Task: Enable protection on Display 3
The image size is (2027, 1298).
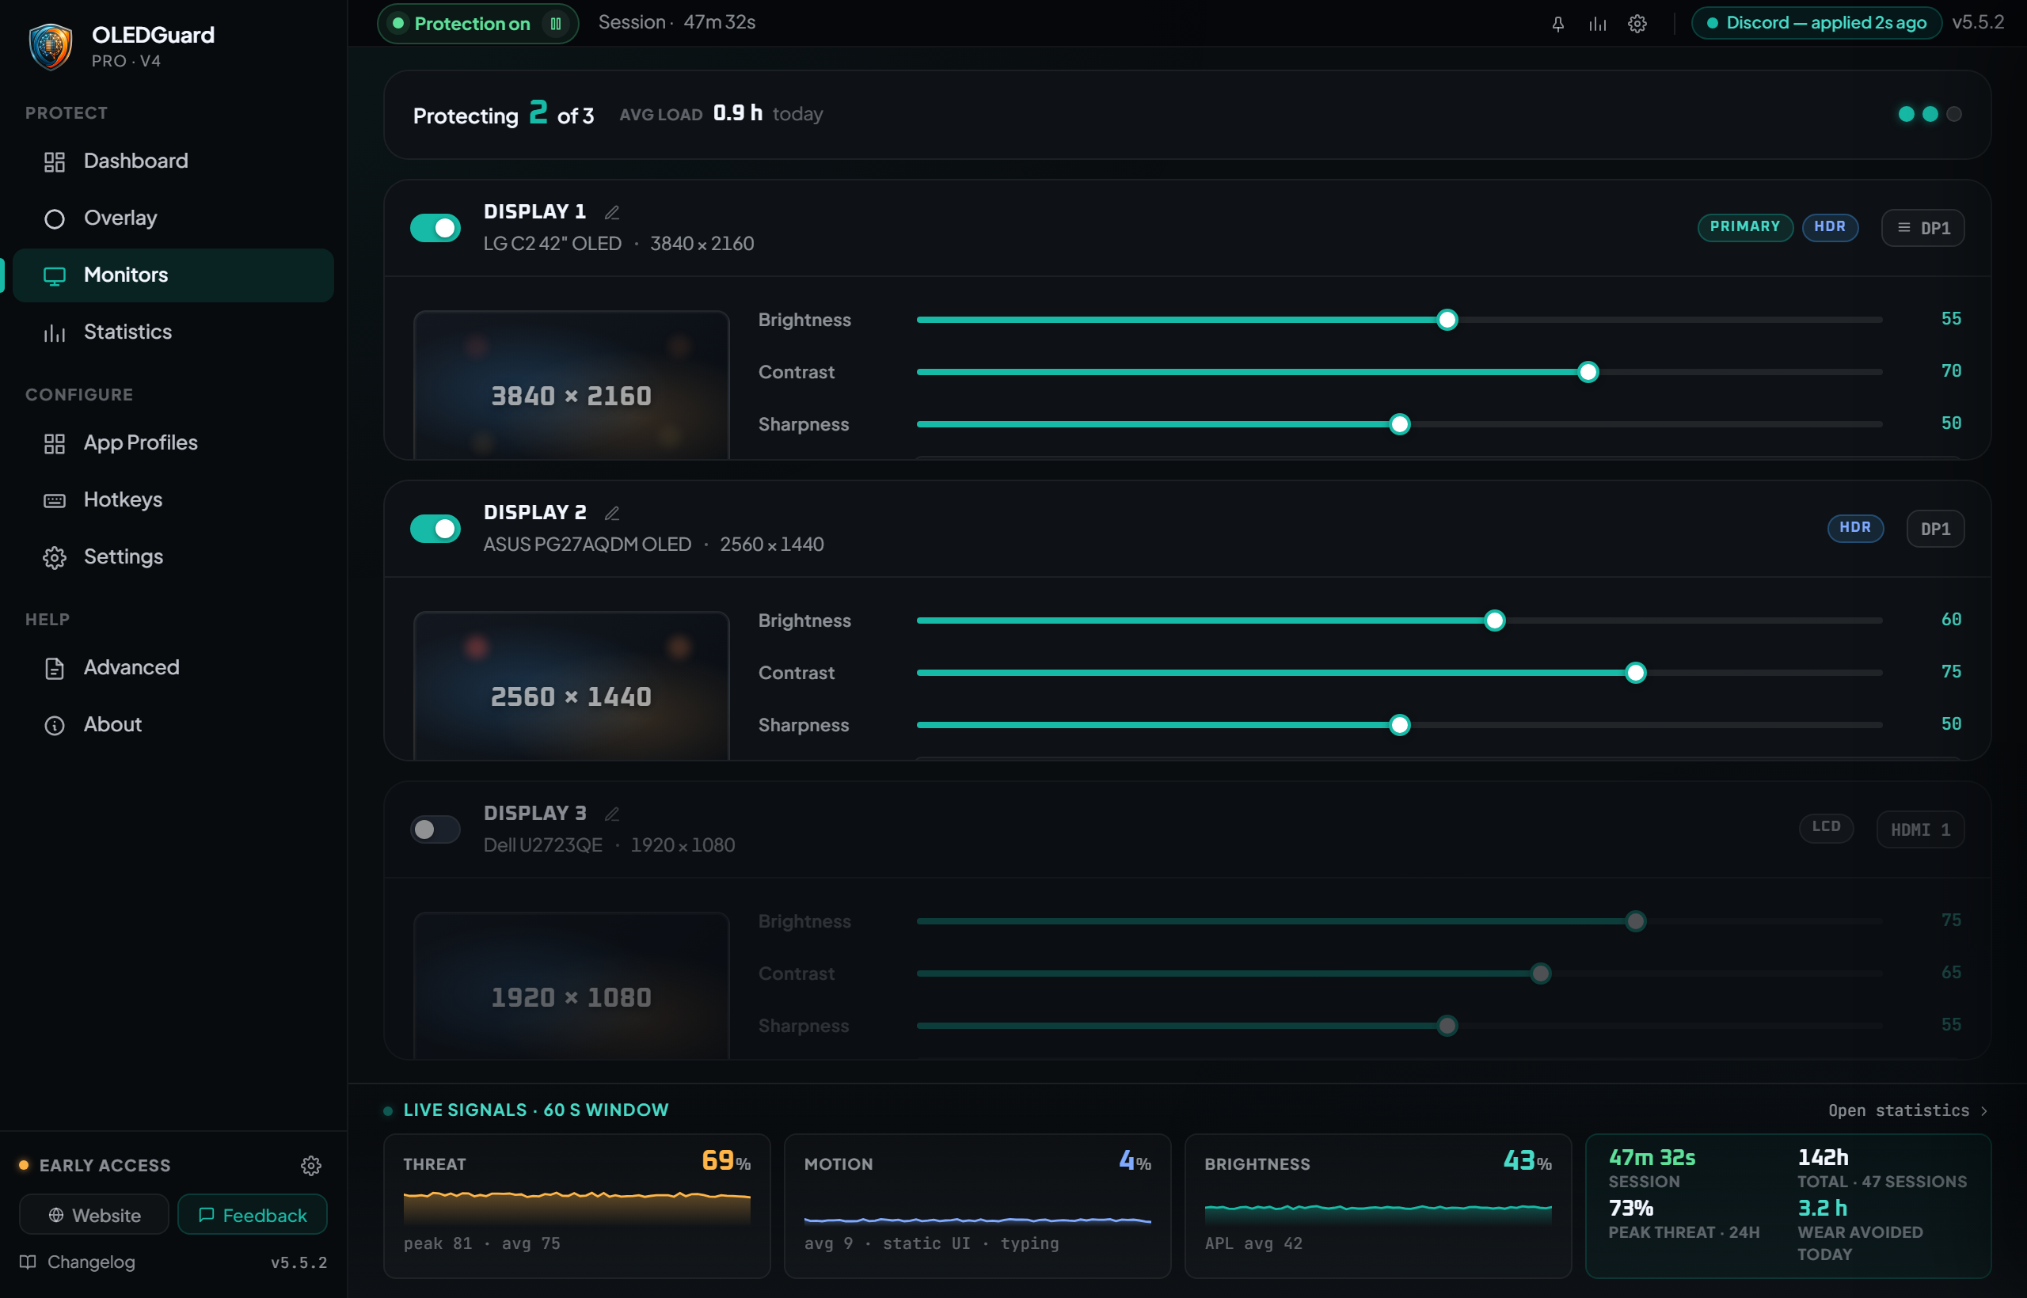Action: pos(435,829)
